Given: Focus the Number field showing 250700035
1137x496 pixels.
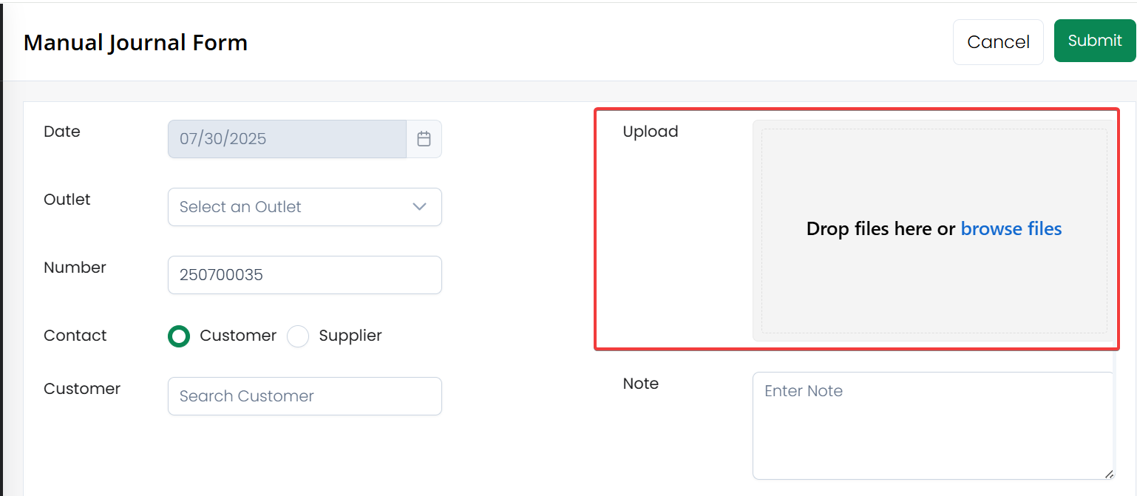Looking at the screenshot, I should click(305, 275).
